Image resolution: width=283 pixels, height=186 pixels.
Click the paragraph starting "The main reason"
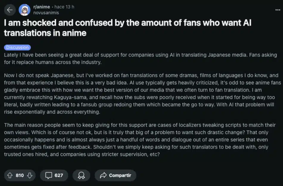coord(140,140)
